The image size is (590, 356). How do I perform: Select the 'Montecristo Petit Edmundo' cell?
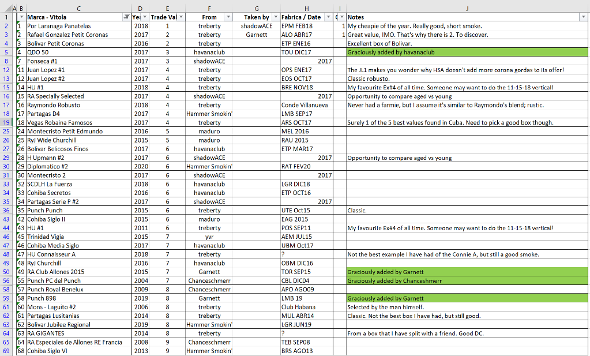point(78,132)
